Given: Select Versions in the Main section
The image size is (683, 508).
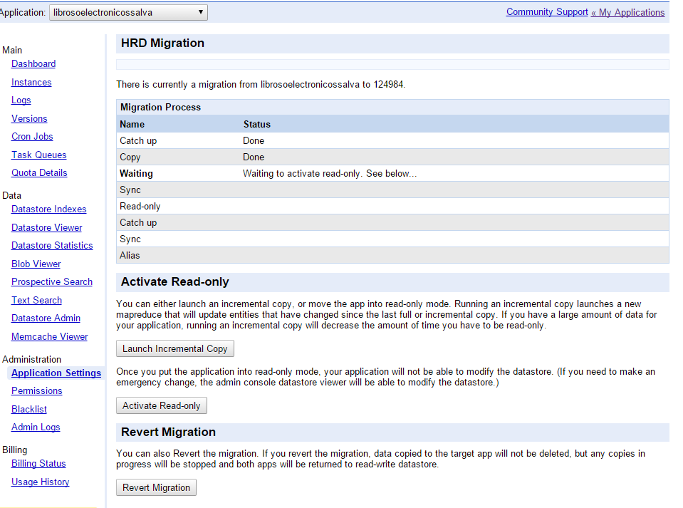Looking at the screenshot, I should click(29, 119).
